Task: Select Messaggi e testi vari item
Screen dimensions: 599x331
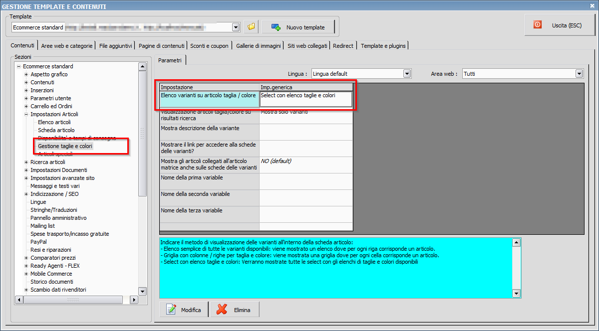Action: 55,186
